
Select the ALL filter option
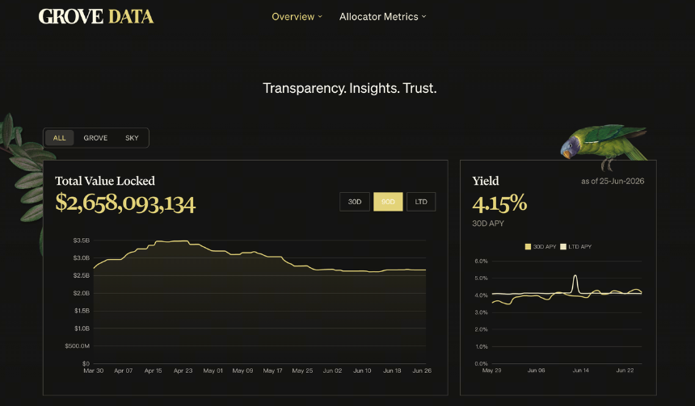pos(59,138)
